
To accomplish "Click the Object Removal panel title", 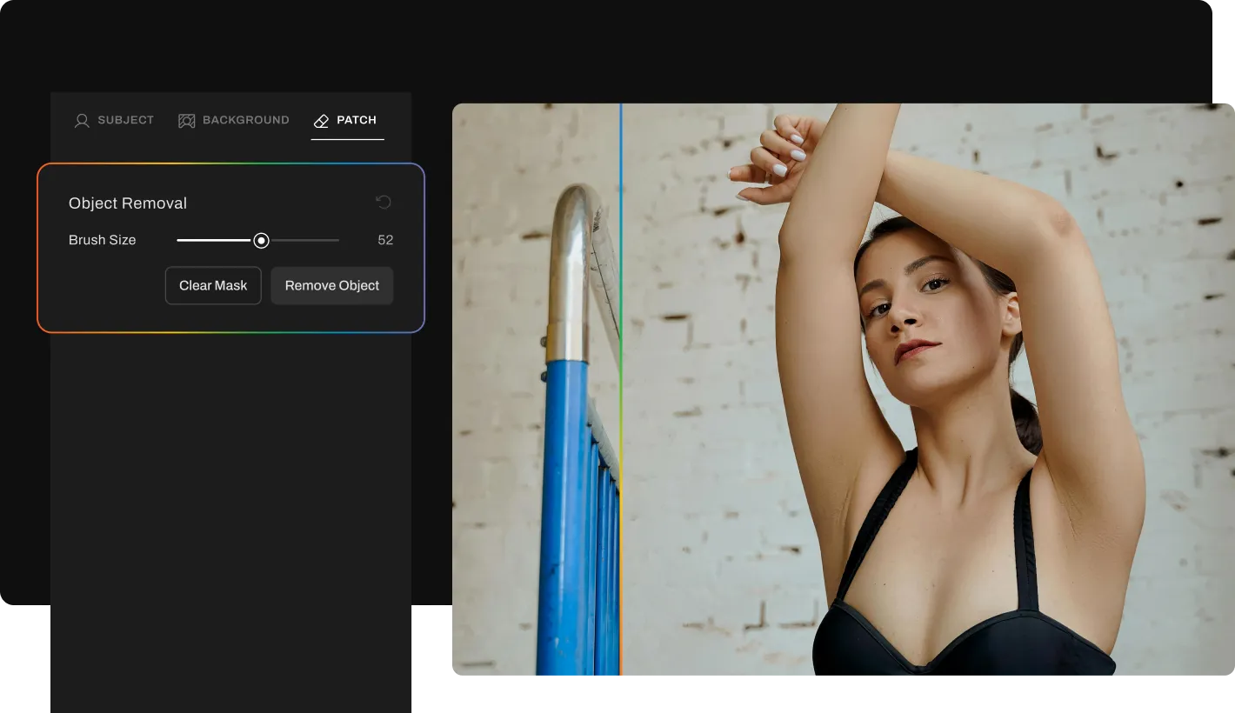I will [128, 203].
